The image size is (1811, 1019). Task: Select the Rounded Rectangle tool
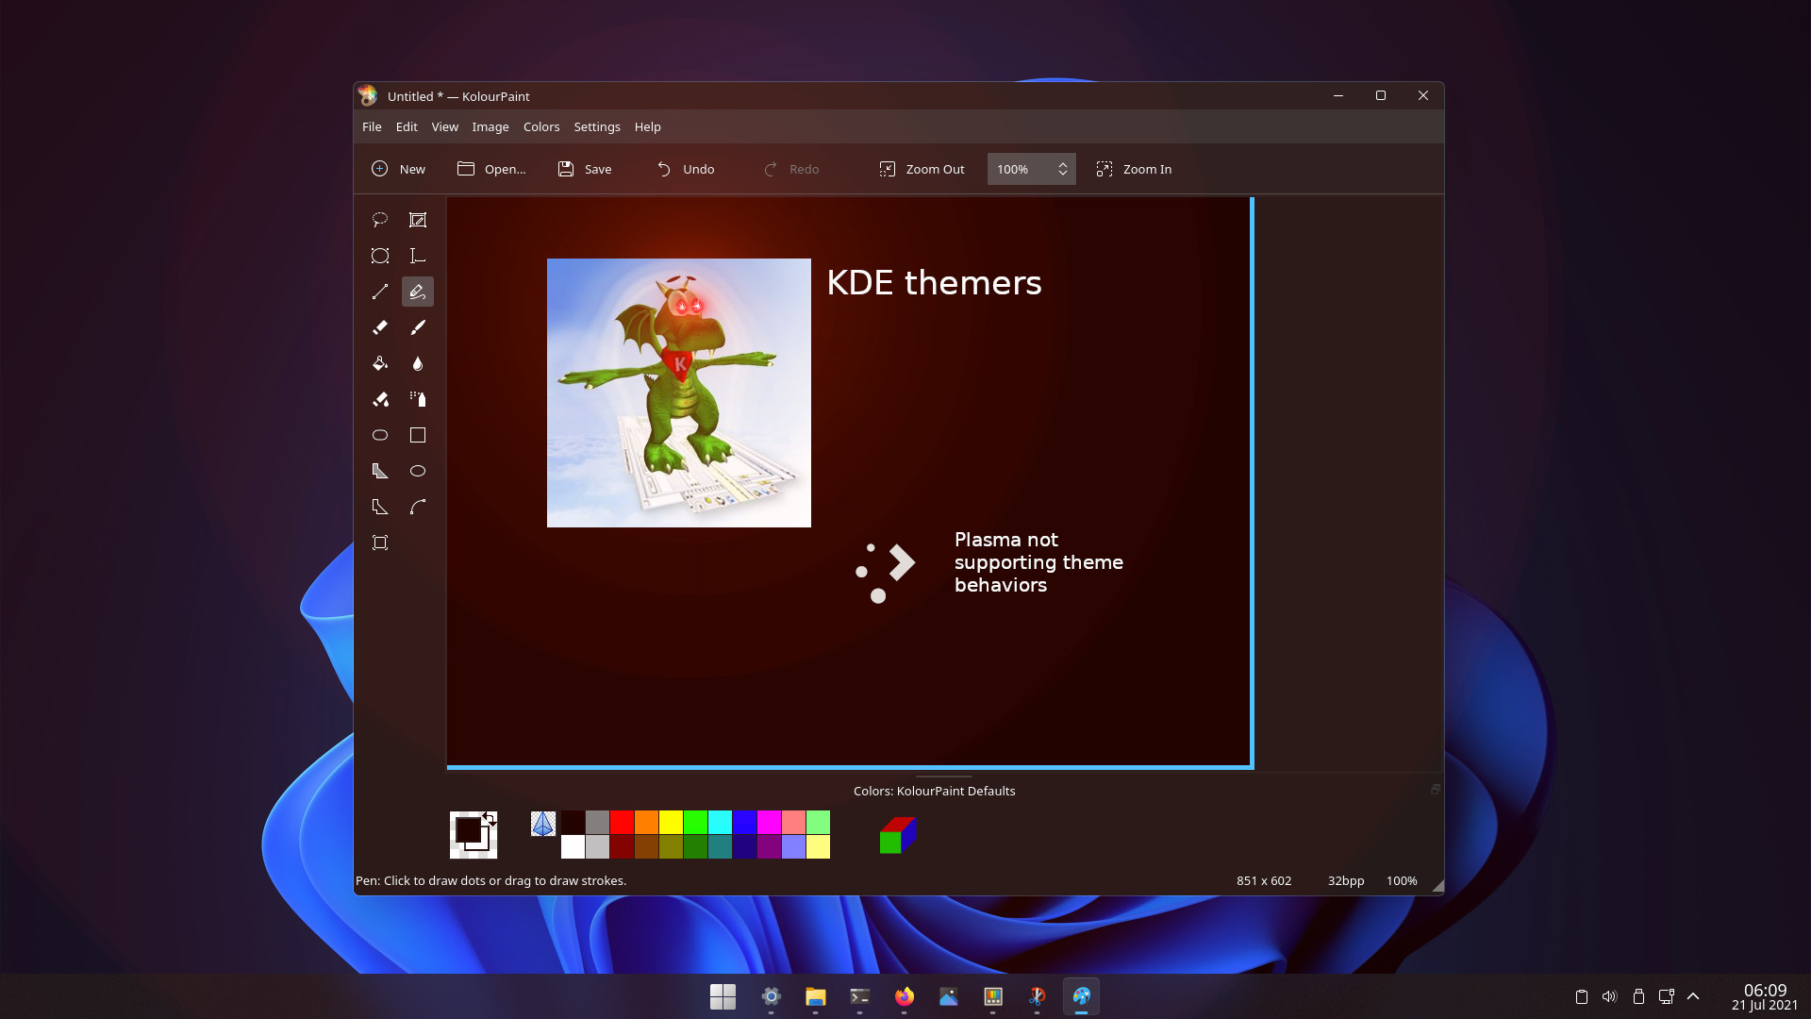380,435
